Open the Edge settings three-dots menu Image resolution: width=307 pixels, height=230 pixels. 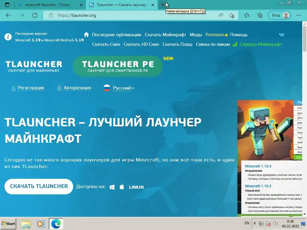[x=299, y=15]
